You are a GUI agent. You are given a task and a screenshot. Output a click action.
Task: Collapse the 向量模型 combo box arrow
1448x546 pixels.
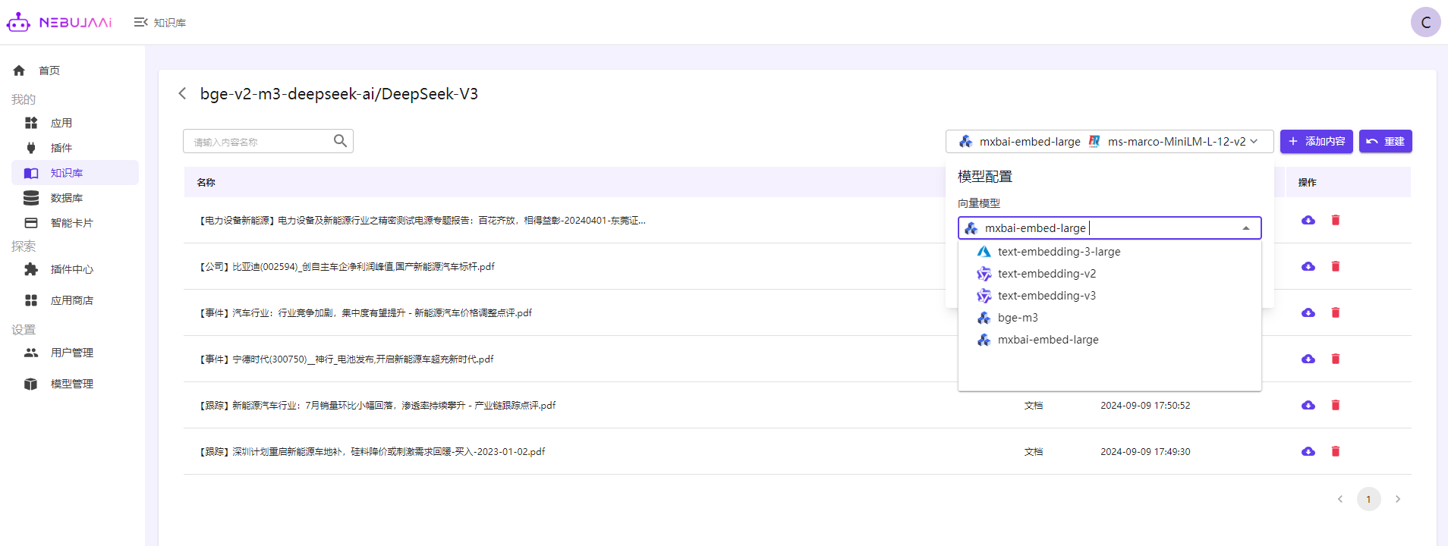coord(1246,228)
